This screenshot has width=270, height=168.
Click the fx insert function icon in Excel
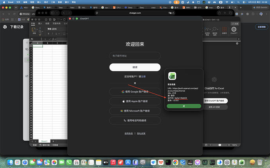coord(54,39)
